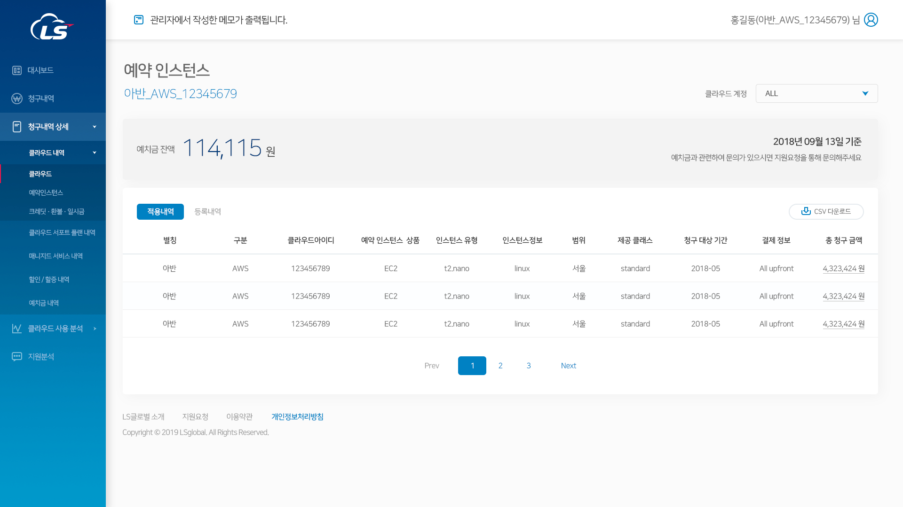Collapse the 클라우드 내역 submenu arrow
This screenshot has height=507, width=903.
(95, 153)
